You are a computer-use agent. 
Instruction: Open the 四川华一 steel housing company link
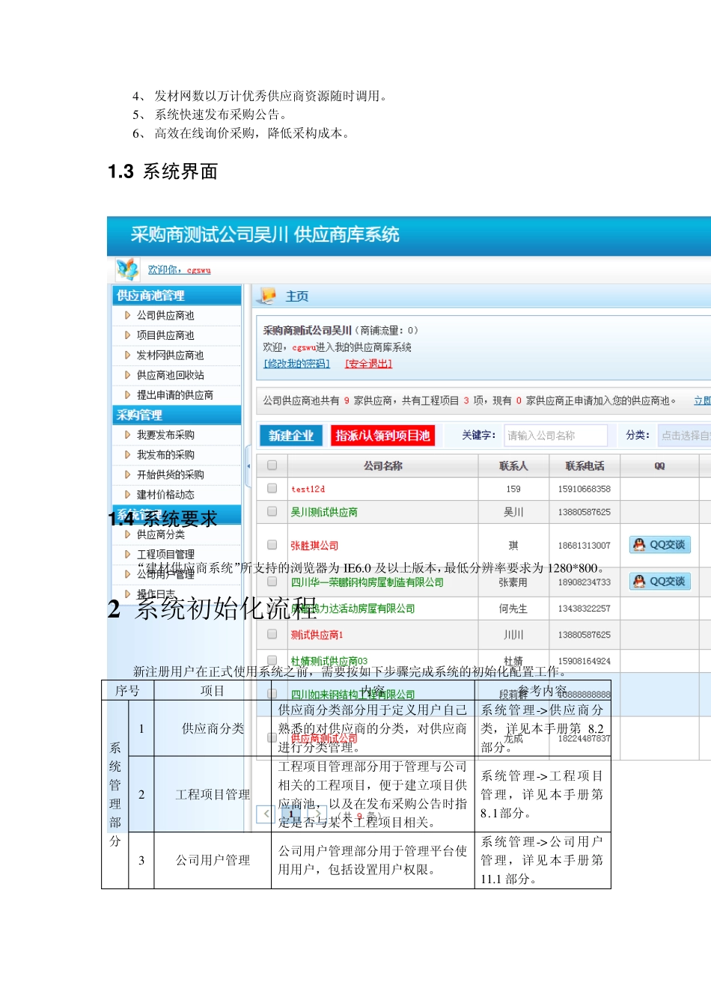367,582
